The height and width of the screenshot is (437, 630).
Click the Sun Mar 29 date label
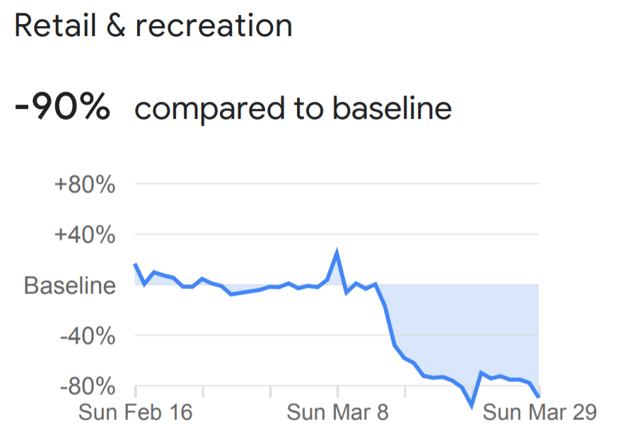pyautogui.click(x=539, y=412)
